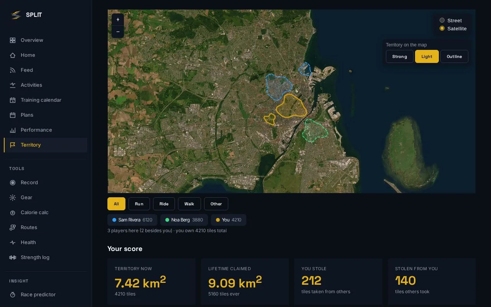The width and height of the screenshot is (491, 307).
Task: Click the Noa Berg player chip
Action: pyautogui.click(x=184, y=220)
